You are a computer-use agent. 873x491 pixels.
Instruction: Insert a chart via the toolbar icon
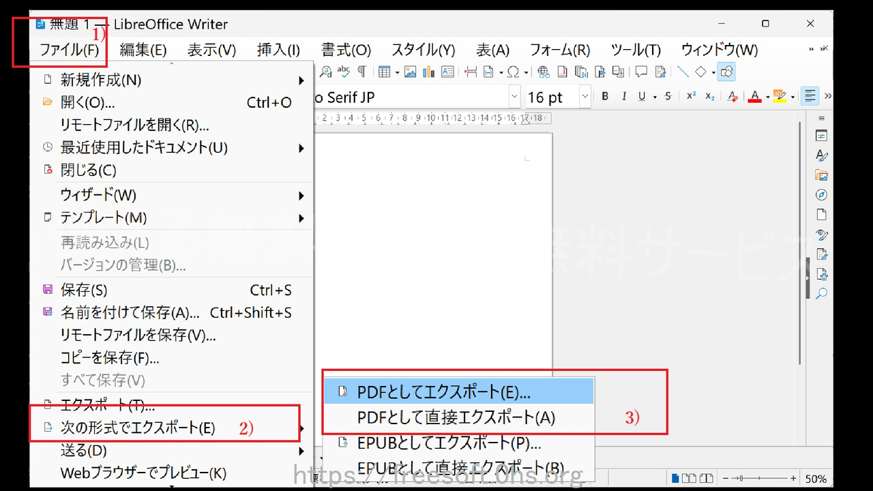pos(429,72)
